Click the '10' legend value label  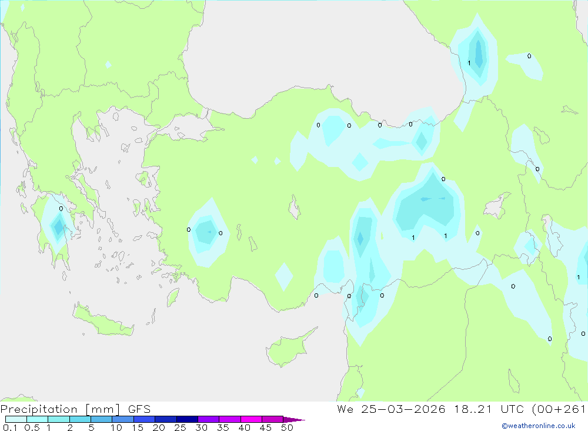click(116, 427)
